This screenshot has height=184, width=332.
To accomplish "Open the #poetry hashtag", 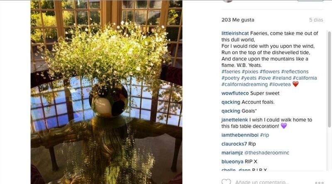I will click(x=230, y=78).
